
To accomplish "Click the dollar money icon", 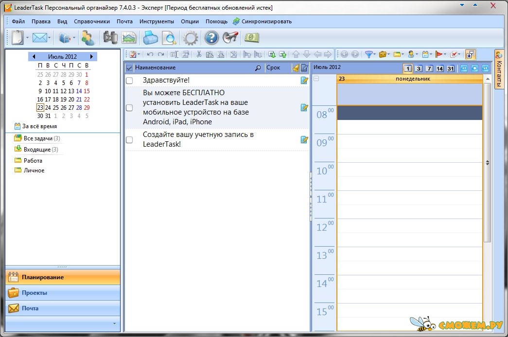I will (x=252, y=37).
